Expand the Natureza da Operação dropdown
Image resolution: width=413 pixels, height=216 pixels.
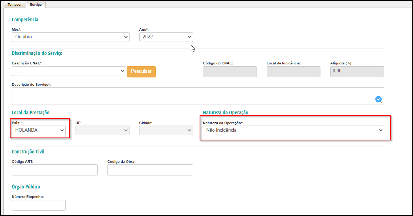(294, 131)
